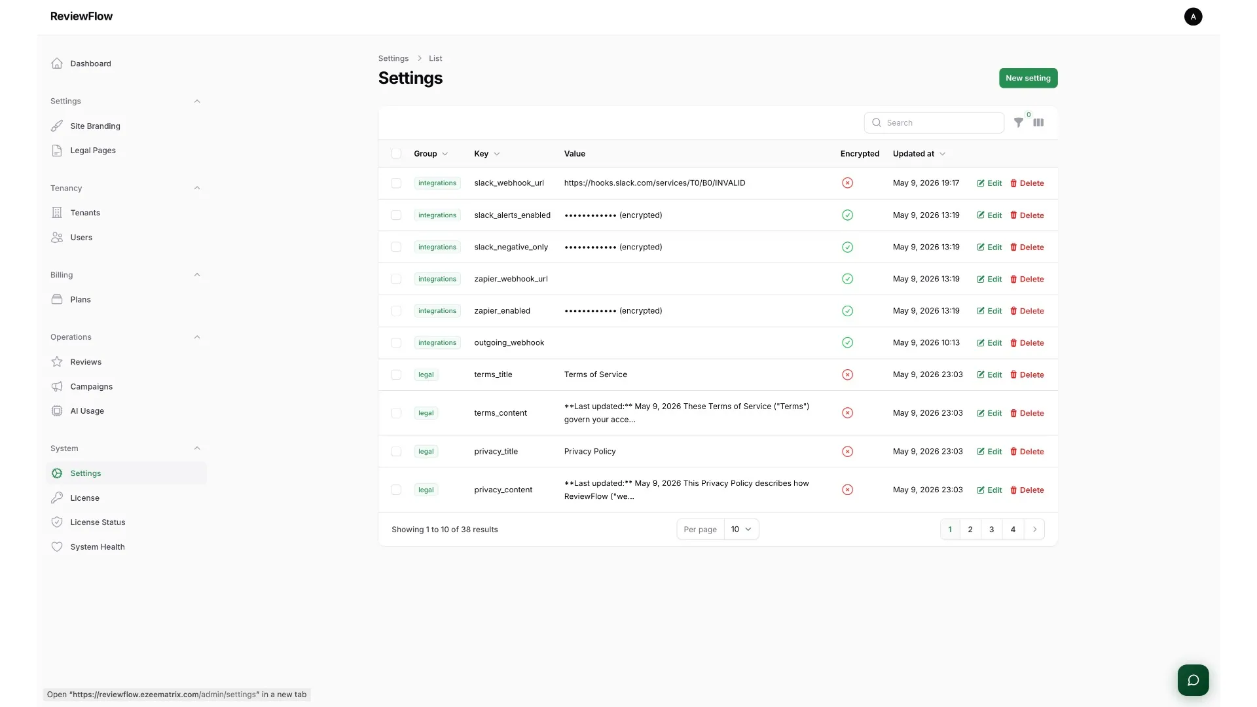Screen dimensions: 1257x707
Task: Click the integrations badge for outgoing_webhook
Action: tap(437, 342)
